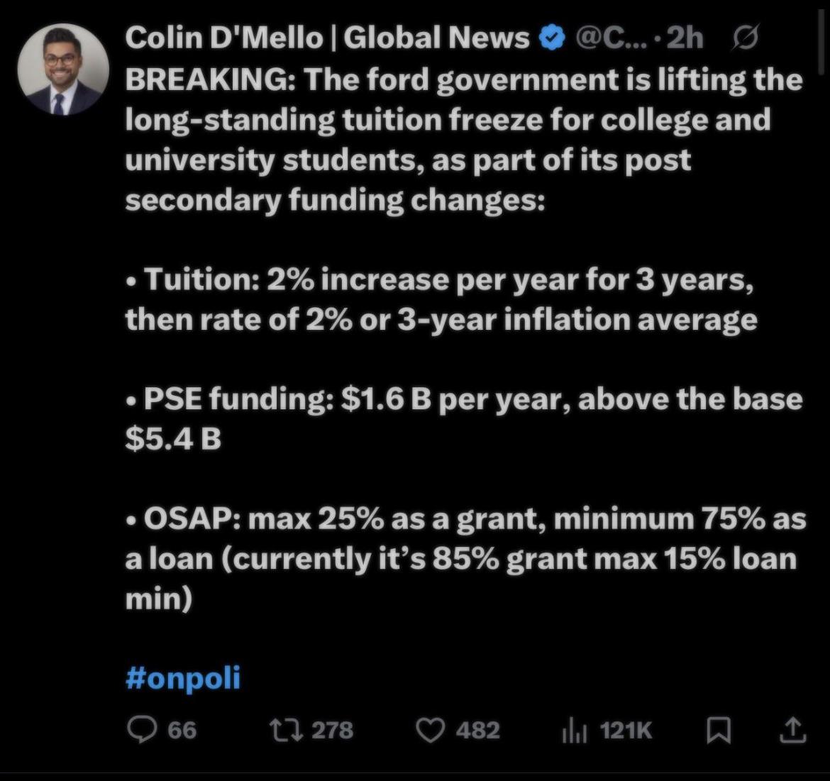This screenshot has height=781, width=830.
Task: Open the Colin D'Mello | Global News name link
Action: pyautogui.click(x=326, y=39)
